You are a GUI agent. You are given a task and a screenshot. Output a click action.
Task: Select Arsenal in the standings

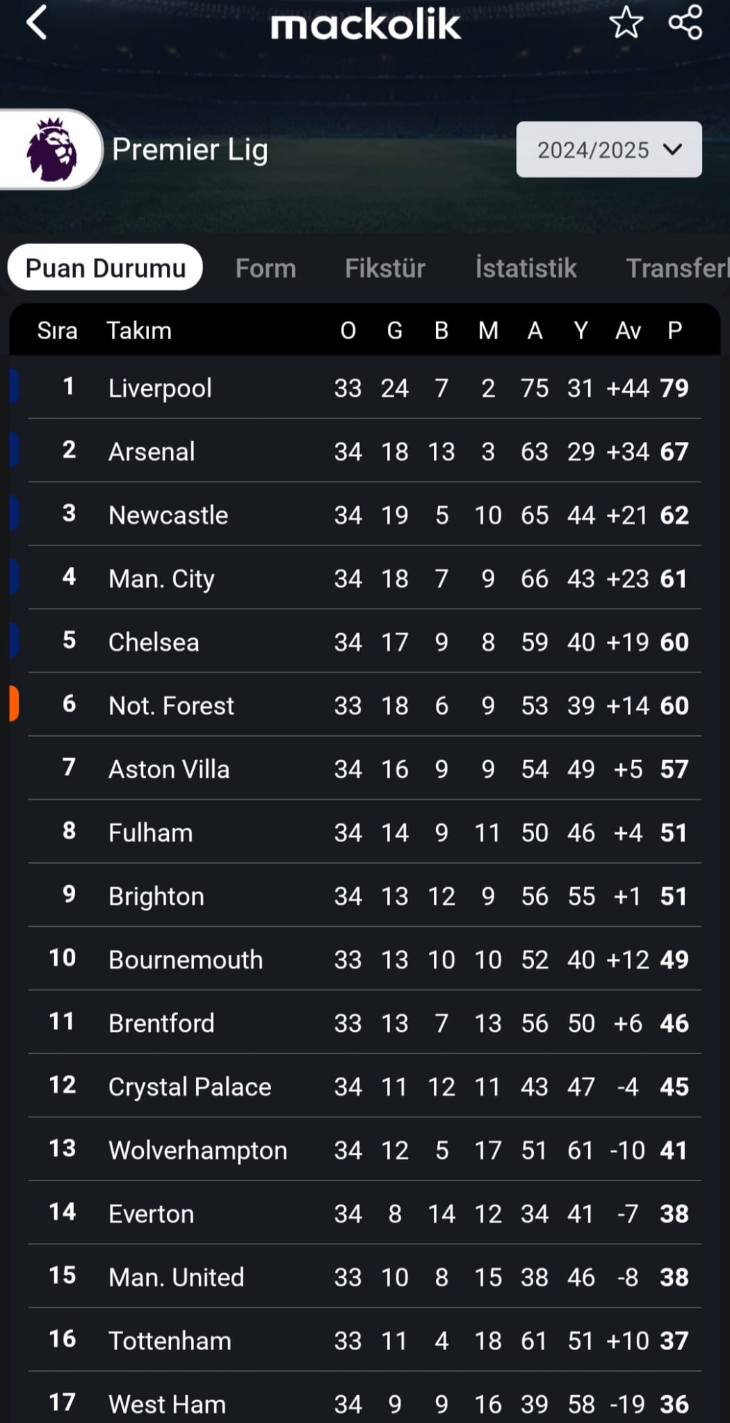click(364, 451)
